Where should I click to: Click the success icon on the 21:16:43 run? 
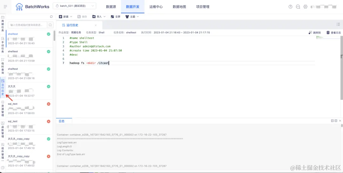pos(49,34)
